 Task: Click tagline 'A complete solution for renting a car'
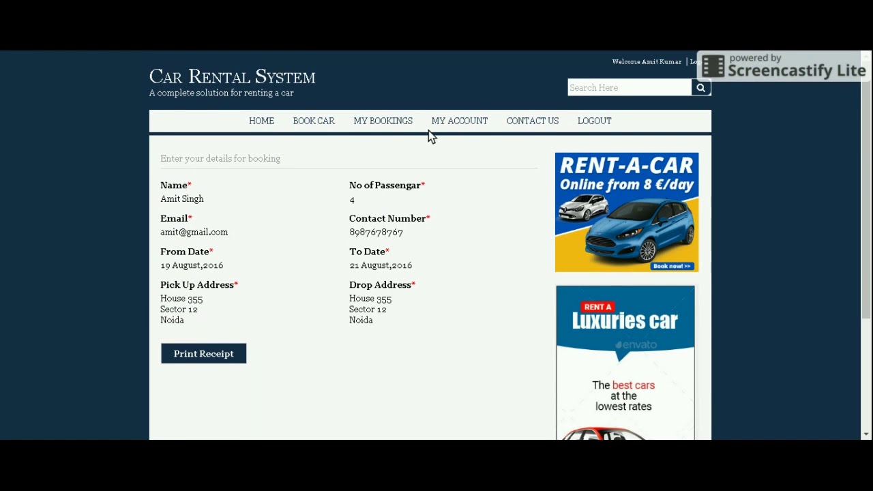[x=222, y=93]
